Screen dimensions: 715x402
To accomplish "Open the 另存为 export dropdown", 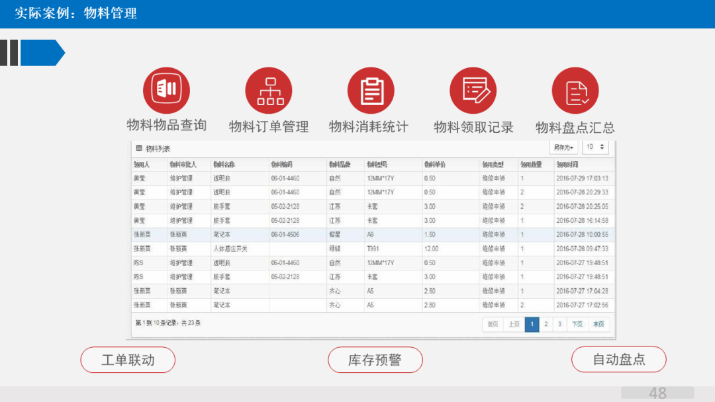I will [563, 146].
